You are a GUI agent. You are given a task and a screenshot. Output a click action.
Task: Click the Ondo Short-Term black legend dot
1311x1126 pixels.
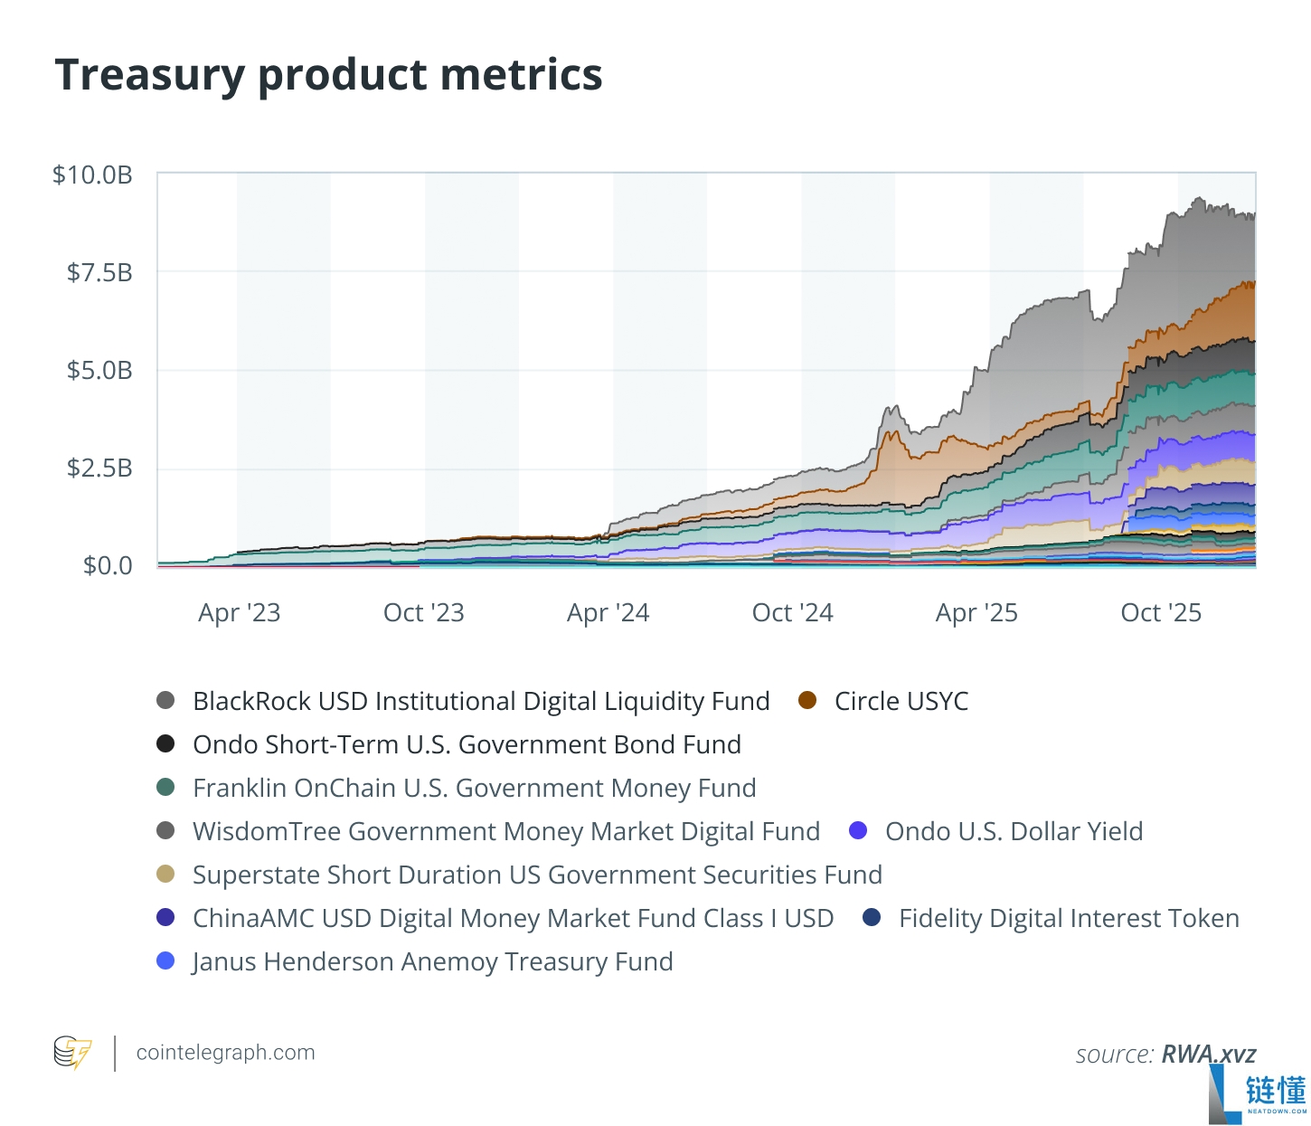[165, 744]
